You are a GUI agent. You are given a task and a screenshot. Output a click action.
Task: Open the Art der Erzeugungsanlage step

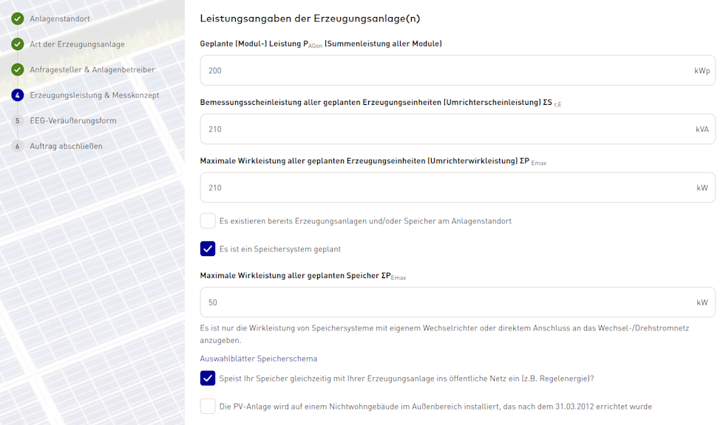click(x=78, y=44)
